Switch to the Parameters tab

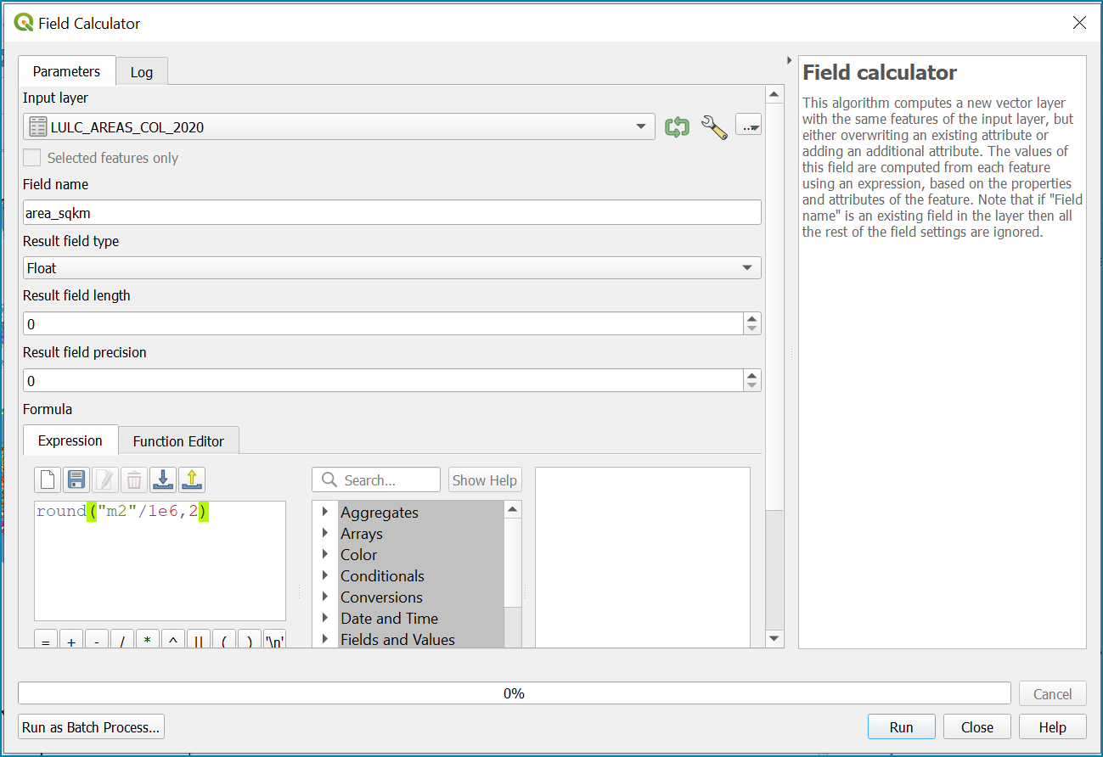tap(67, 71)
